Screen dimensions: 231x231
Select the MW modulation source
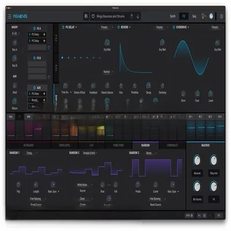click(28, 117)
